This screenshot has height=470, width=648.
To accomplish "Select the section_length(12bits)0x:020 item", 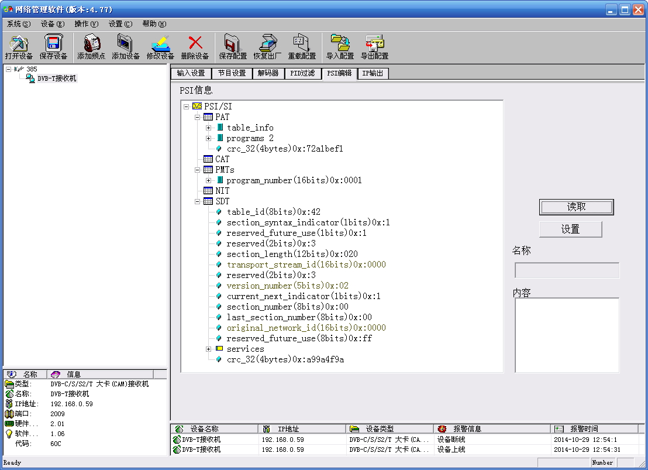I will [292, 254].
